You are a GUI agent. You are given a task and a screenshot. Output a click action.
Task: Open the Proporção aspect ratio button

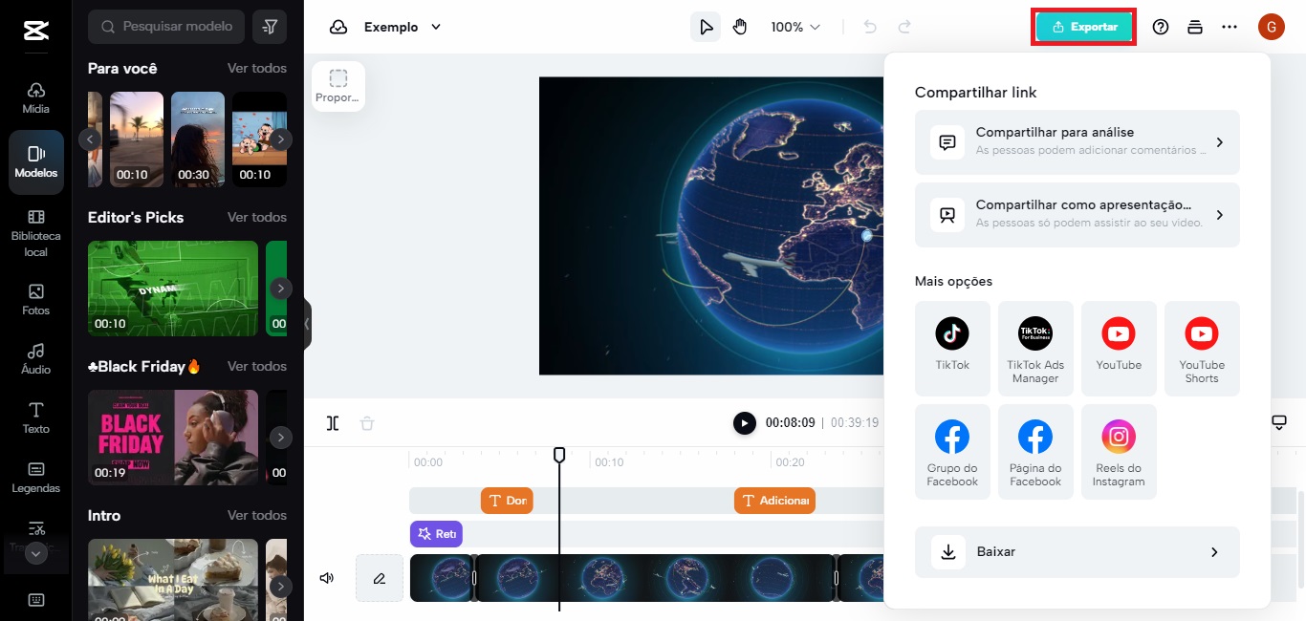tap(338, 86)
